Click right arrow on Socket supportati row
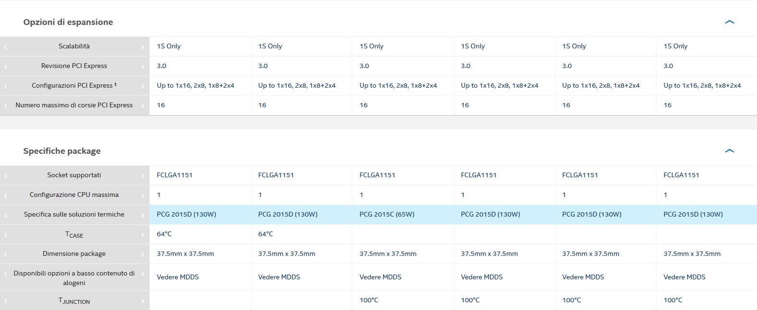 click(143, 176)
